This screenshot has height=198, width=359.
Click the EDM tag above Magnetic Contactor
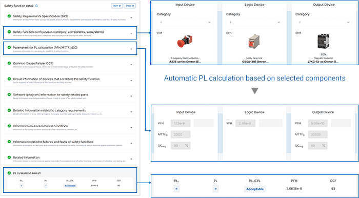(x=323, y=54)
